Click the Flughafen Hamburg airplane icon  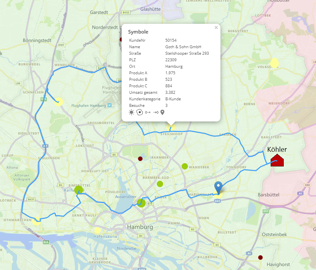(x=109, y=105)
